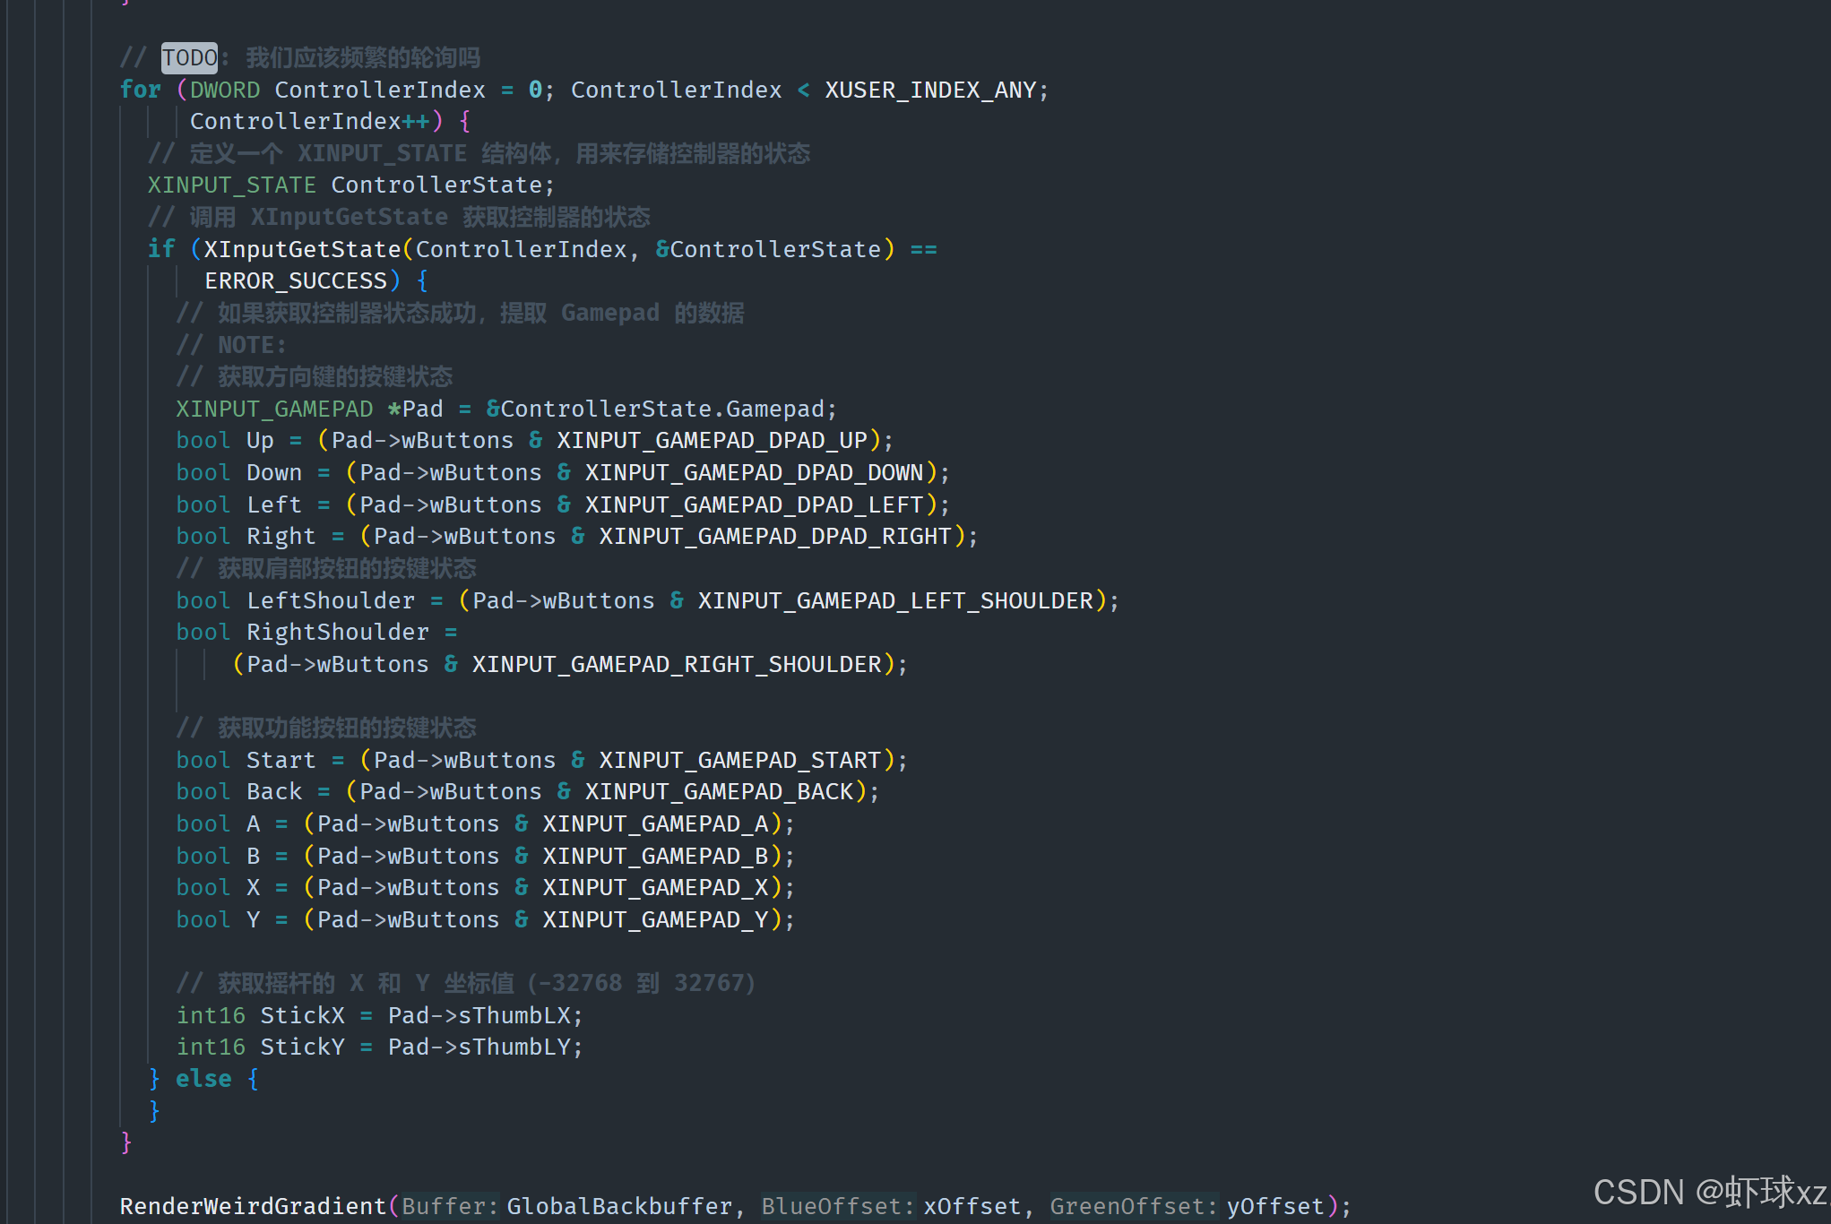The width and height of the screenshot is (1831, 1224).
Task: Click XINPUT_GAMEPAD_Y constant
Action: tap(655, 919)
